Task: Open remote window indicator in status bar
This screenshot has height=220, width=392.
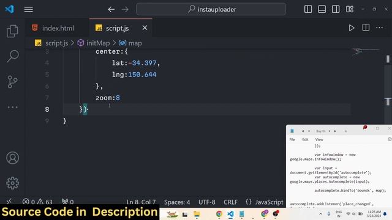Action: (x=9, y=202)
